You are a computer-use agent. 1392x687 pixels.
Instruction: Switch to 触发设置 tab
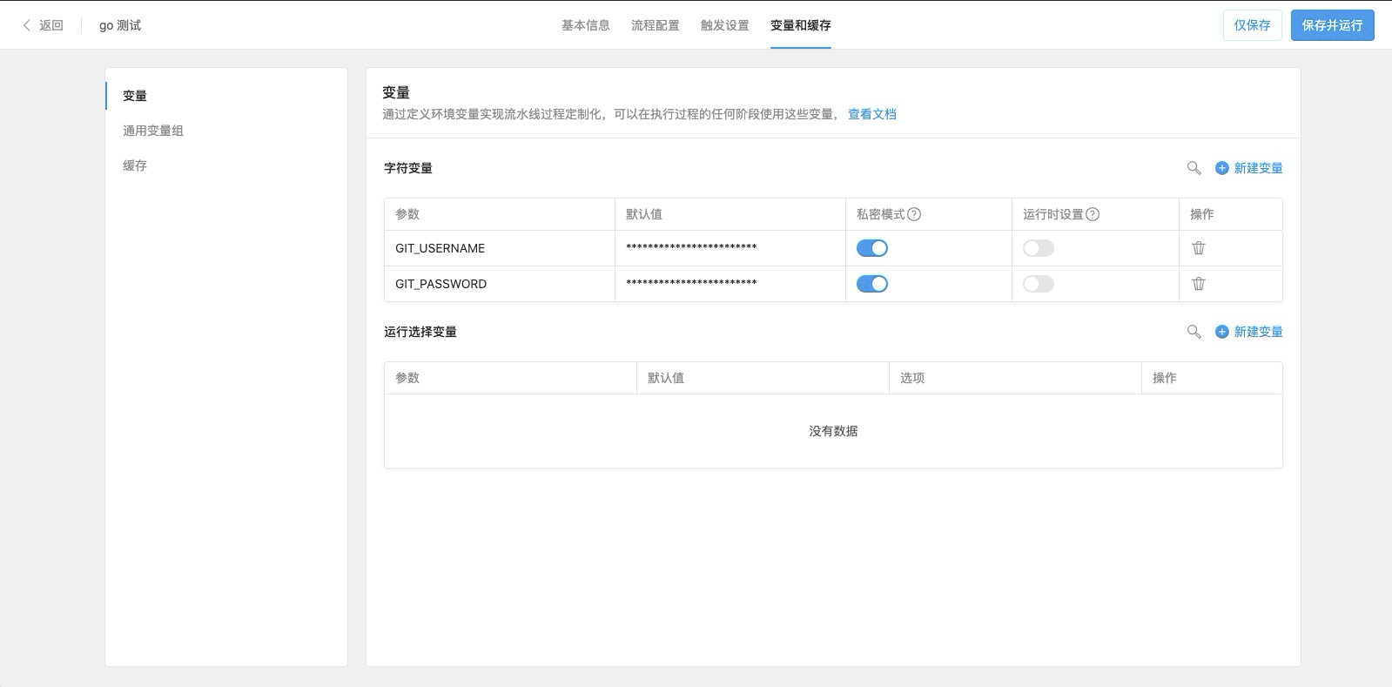click(x=725, y=25)
